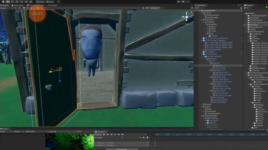The height and width of the screenshot is (150, 268).
Task: Click the Hierarchy create plus button
Action: pyautogui.click(x=196, y=8)
